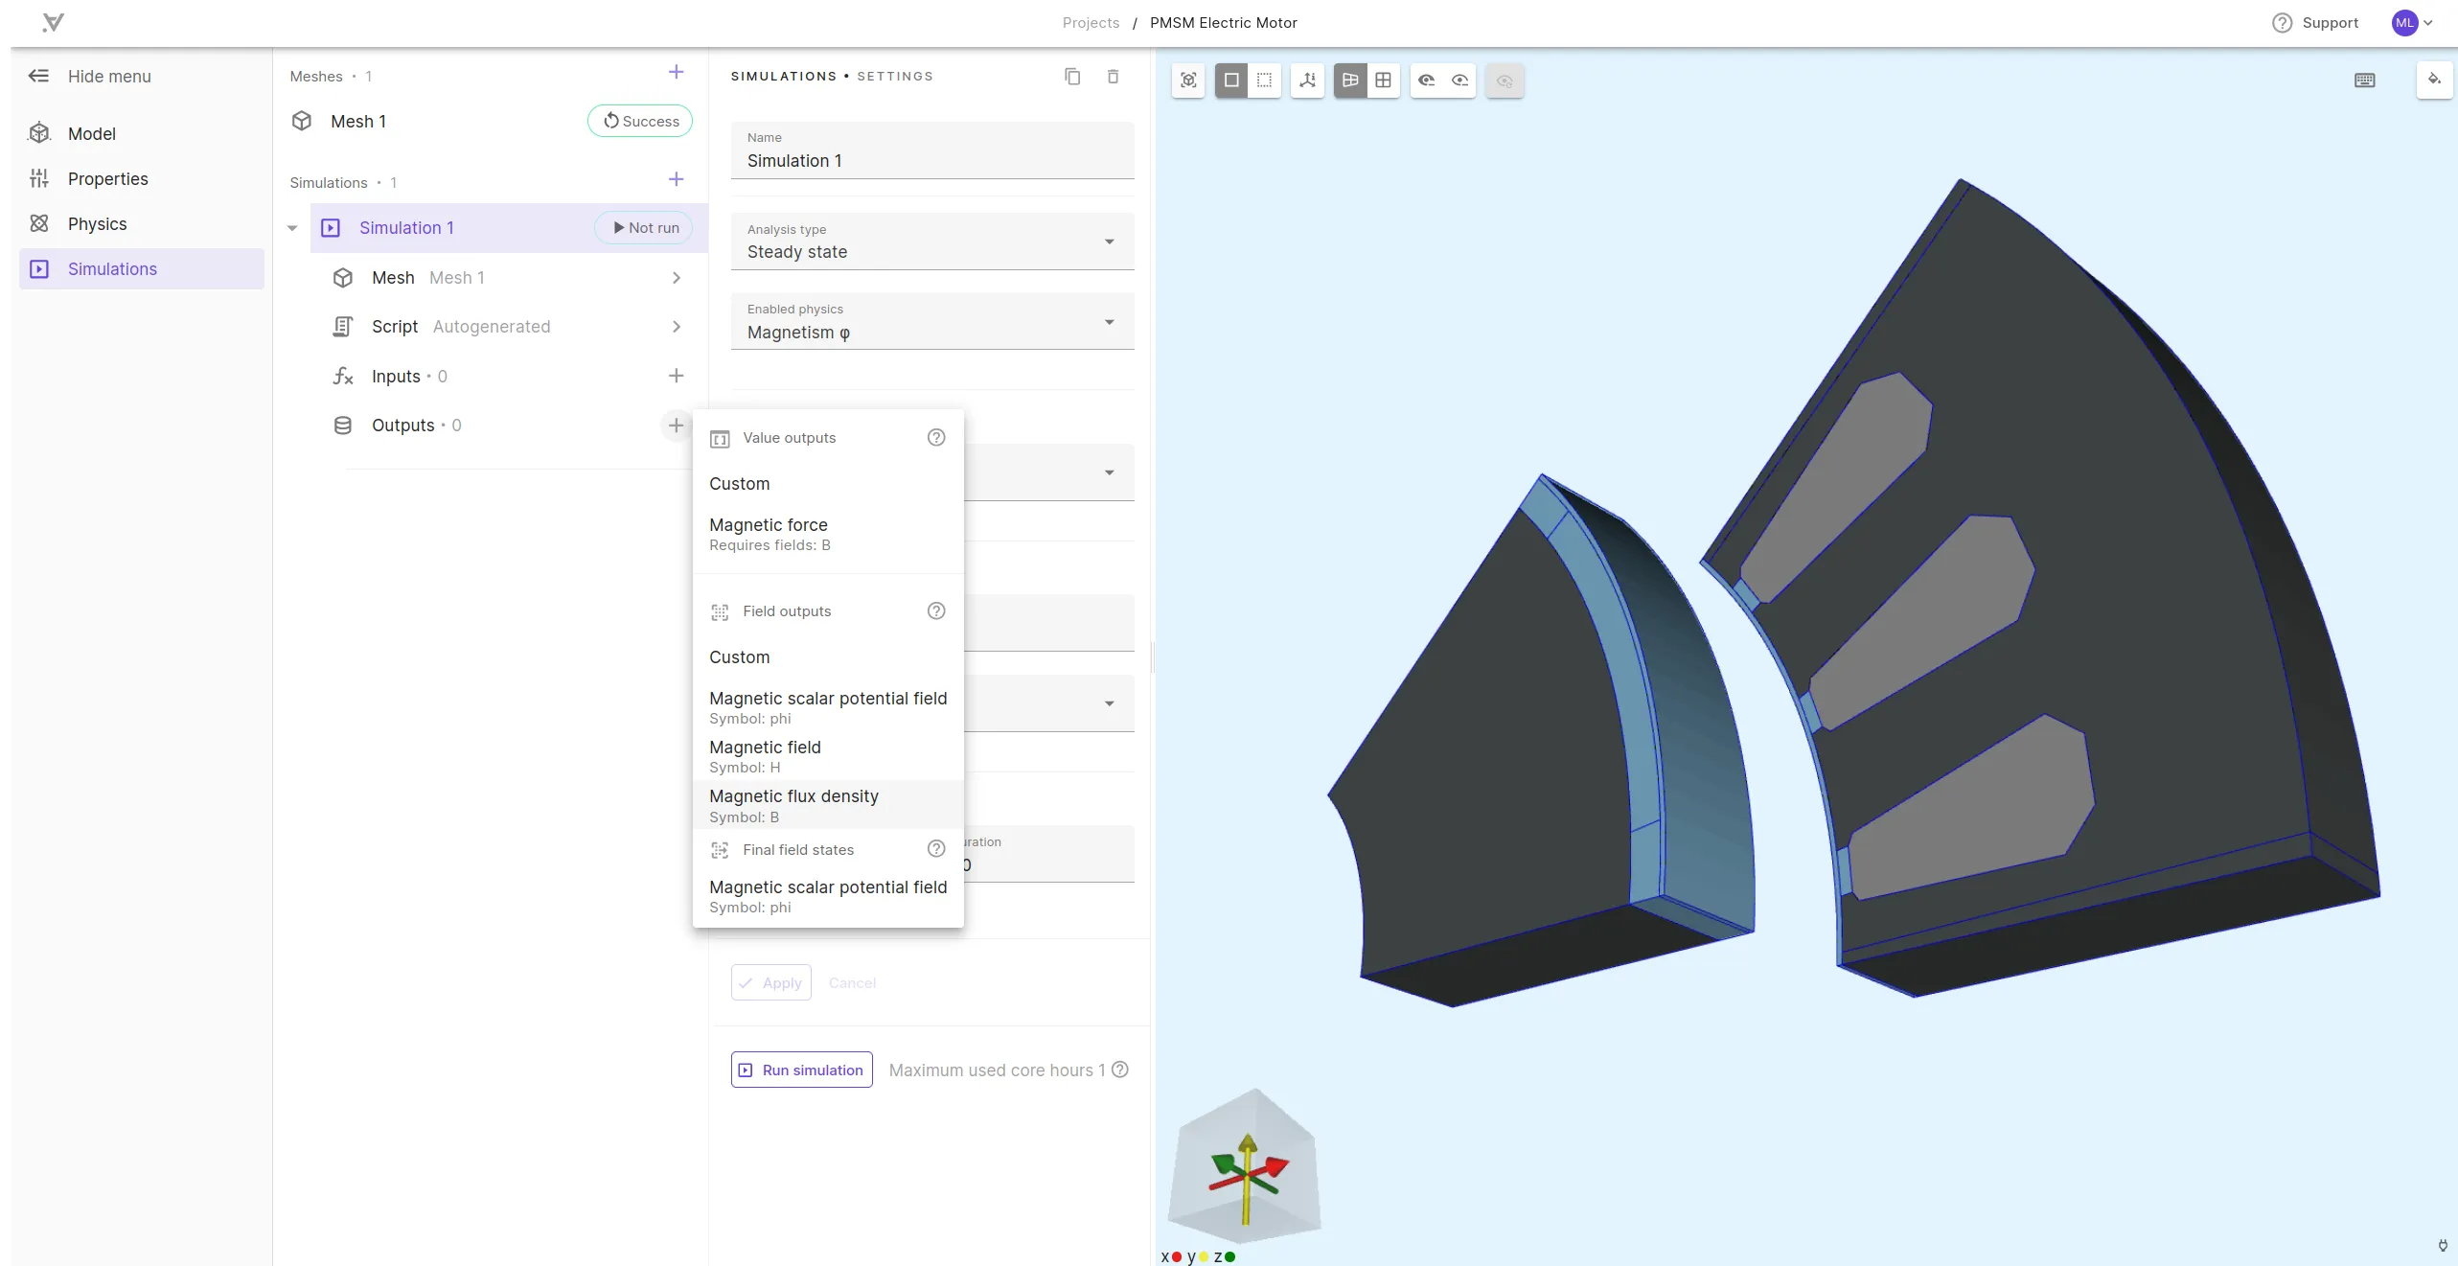Choose Custom under Field outputs

[x=828, y=656]
